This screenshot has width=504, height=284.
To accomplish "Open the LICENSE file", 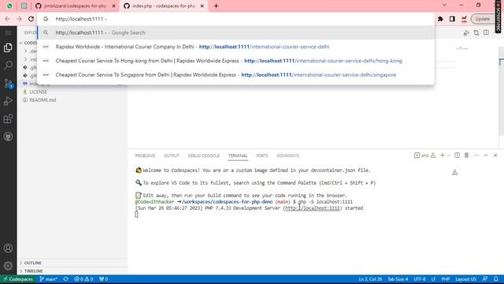I will coord(39,92).
